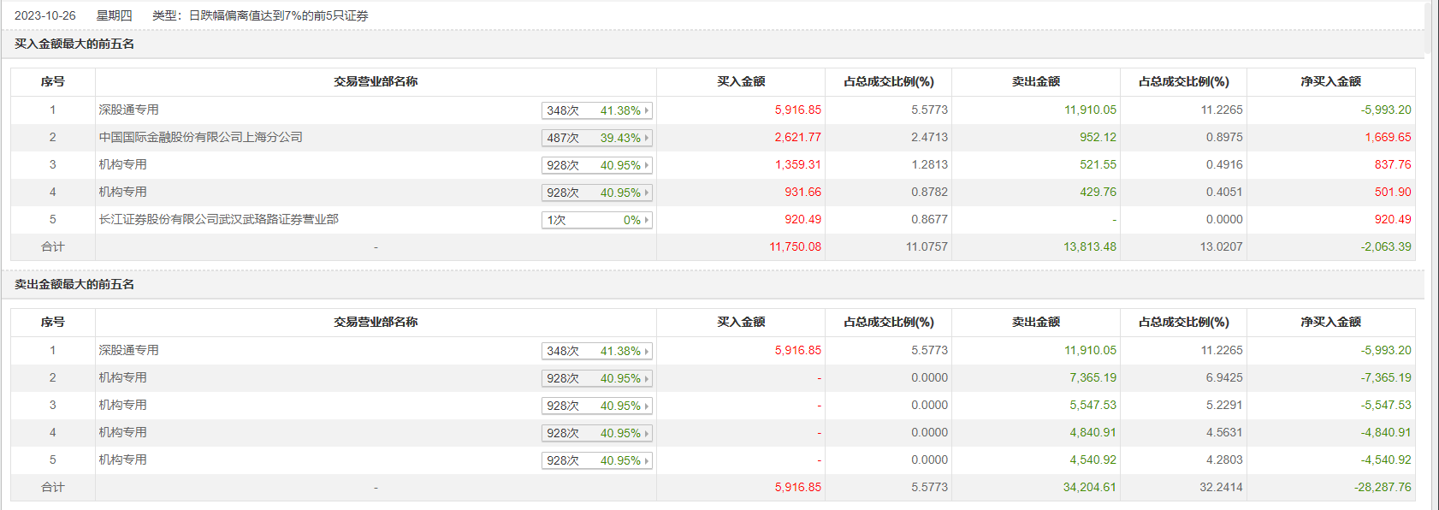Expand the 487次 39.43% stats box
Image resolution: width=1439 pixels, height=510 pixels.
point(597,138)
